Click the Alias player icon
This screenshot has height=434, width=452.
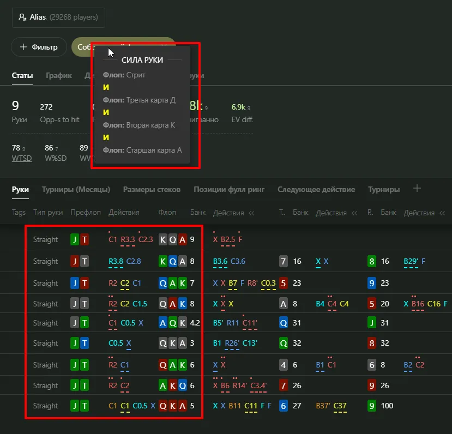point(22,17)
